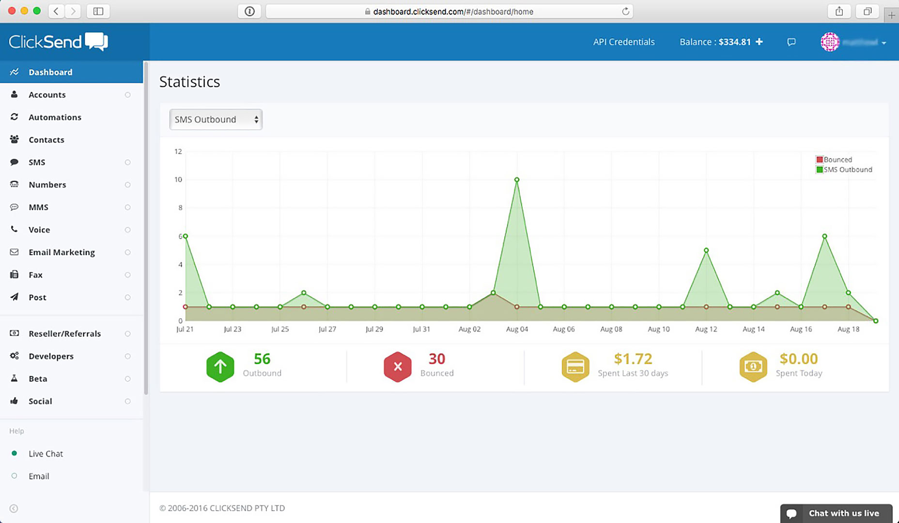
Task: Click the Post paper plane icon
Action: click(14, 297)
